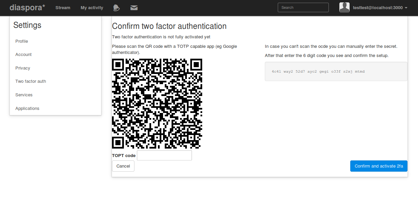Click the QR code image

point(157,103)
